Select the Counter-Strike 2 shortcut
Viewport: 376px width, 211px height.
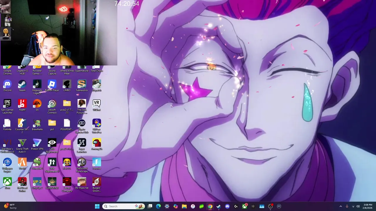22,126
